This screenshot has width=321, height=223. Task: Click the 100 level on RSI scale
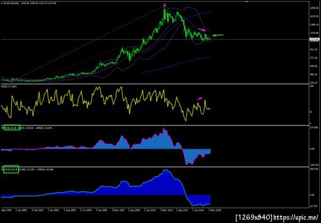(312, 86)
